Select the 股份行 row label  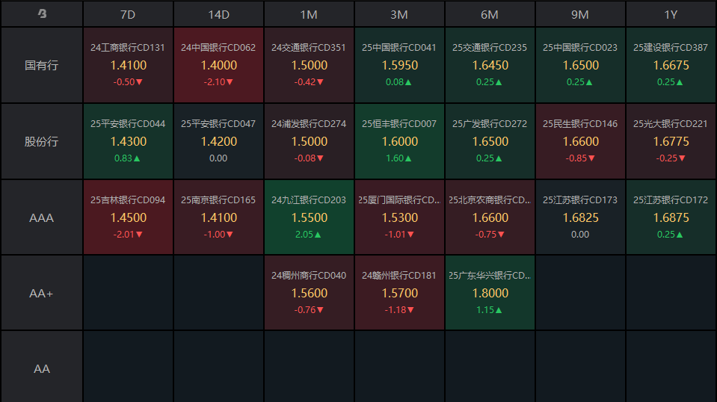(x=42, y=141)
